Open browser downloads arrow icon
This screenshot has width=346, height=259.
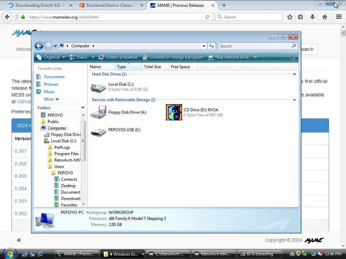click(313, 17)
